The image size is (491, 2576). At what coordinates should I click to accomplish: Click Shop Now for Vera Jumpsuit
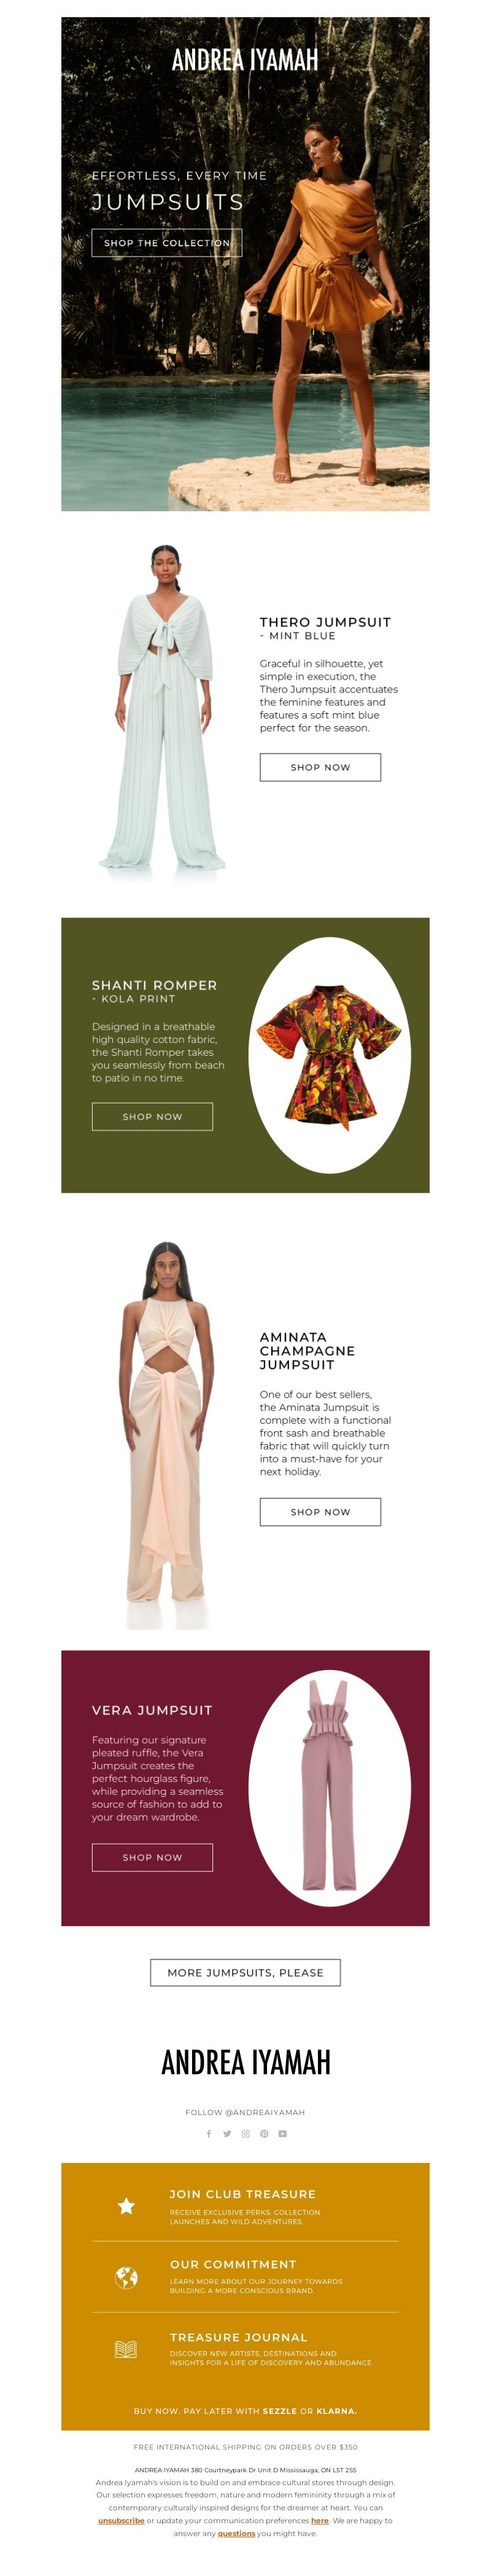coord(152,1857)
